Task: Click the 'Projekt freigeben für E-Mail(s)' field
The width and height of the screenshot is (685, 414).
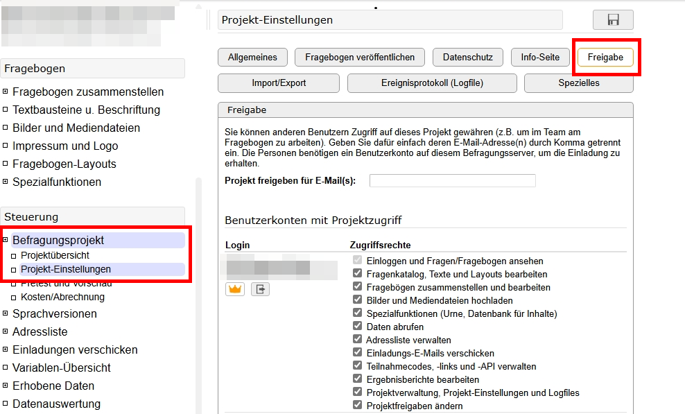Action: [452, 180]
